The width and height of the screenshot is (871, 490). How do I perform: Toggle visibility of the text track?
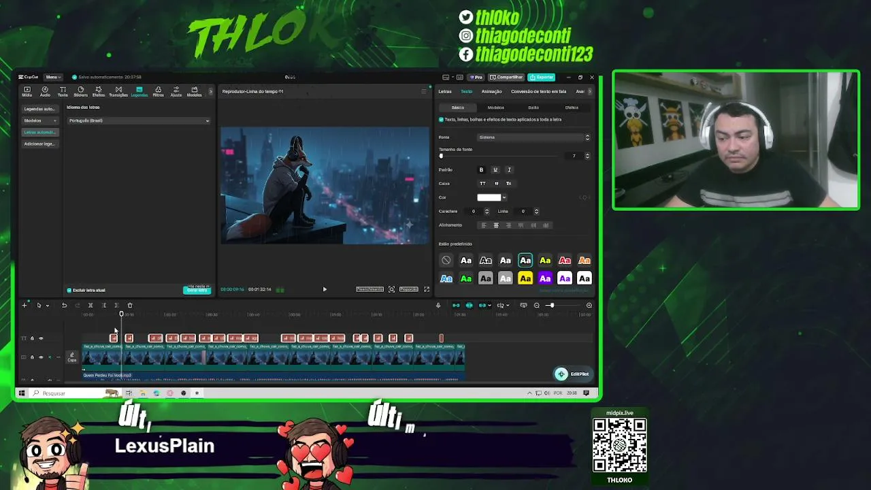(x=41, y=338)
